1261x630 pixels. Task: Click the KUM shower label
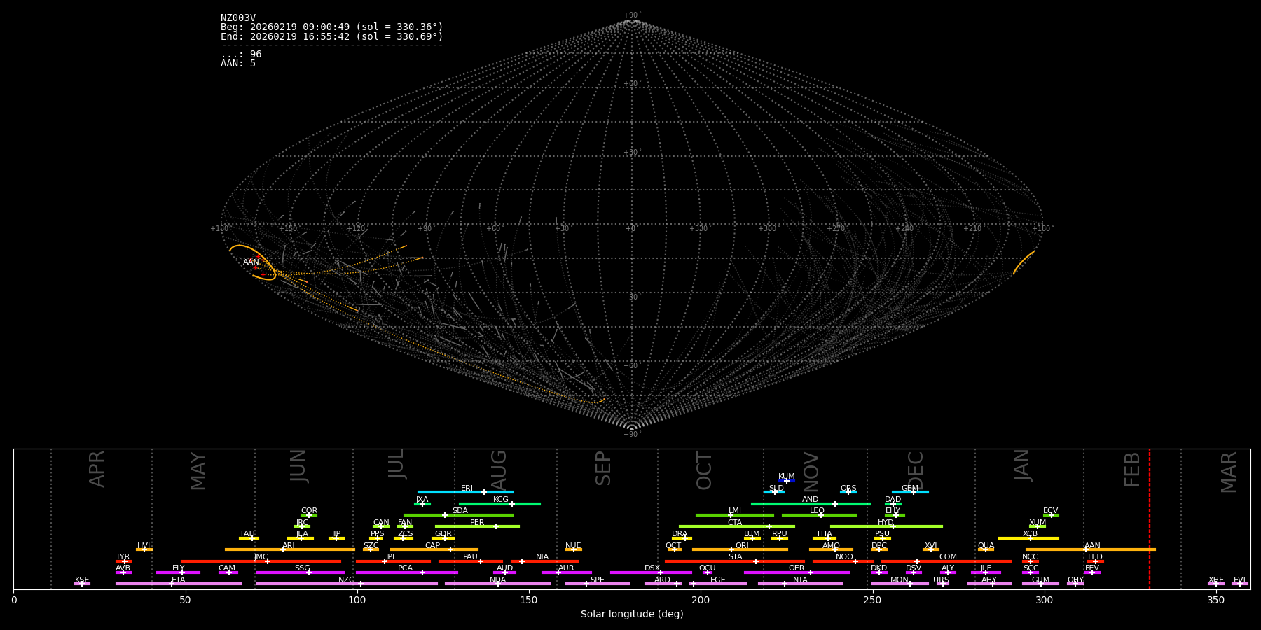pos(787,477)
